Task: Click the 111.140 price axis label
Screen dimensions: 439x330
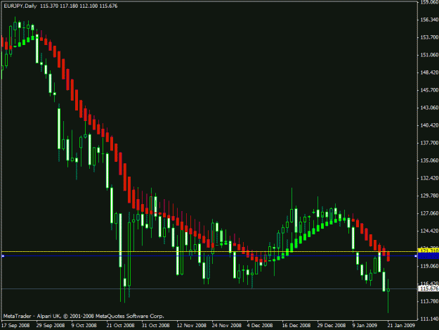Action: pyautogui.click(x=429, y=319)
